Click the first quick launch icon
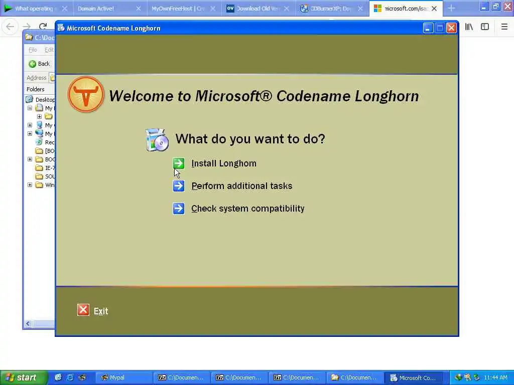 pyautogui.click(x=58, y=377)
